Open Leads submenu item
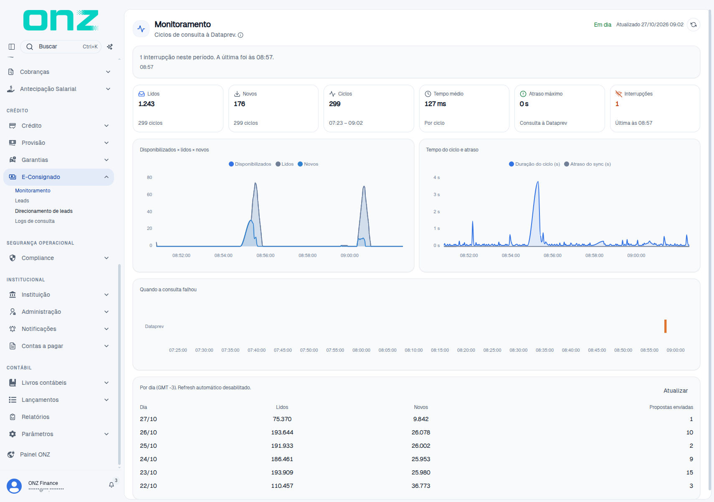Screen dimensions: 714x502 pyautogui.click(x=22, y=201)
